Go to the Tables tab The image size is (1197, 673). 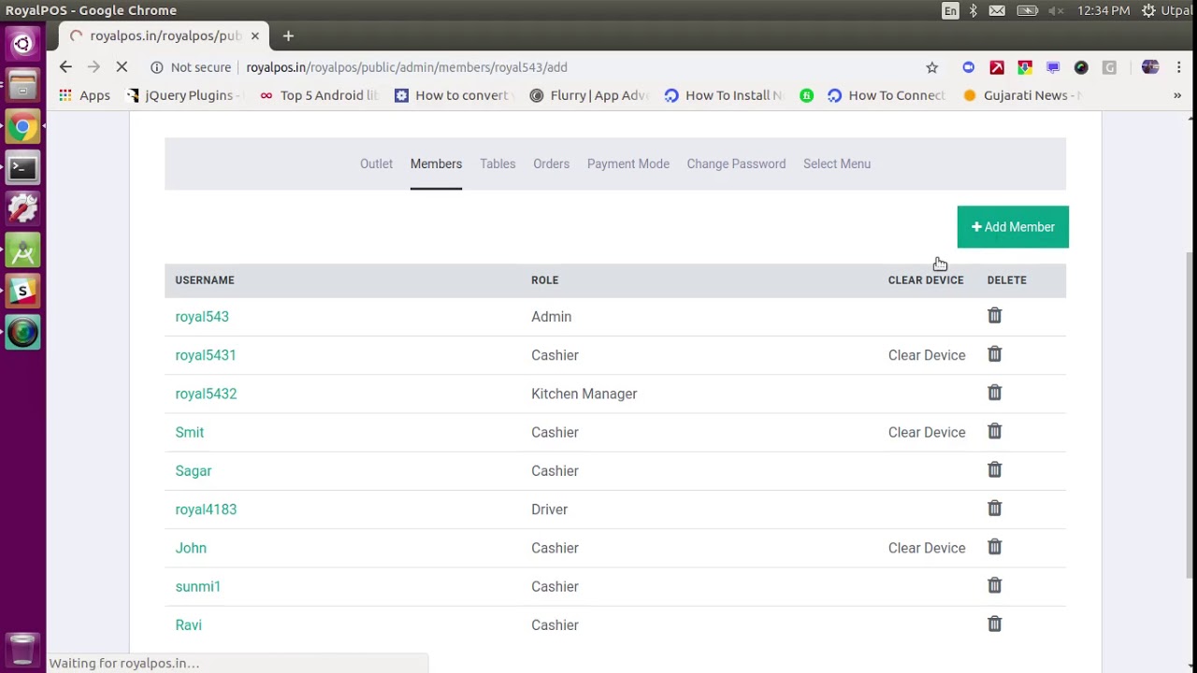(498, 164)
